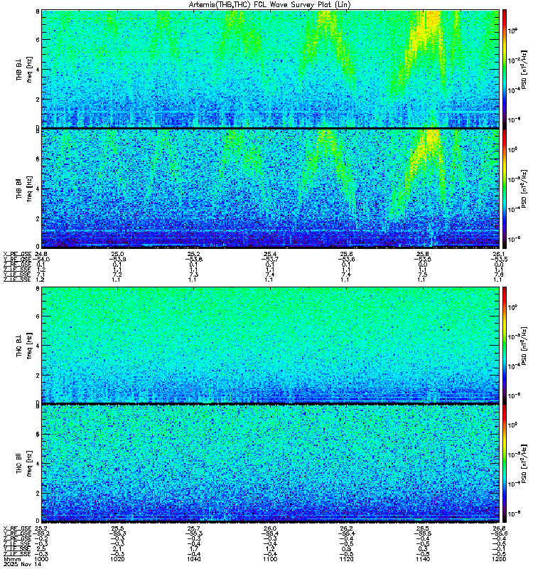The height and width of the screenshot is (569, 533).
Task: Click the date label "2025 Nov 14"
Action: click(22, 564)
